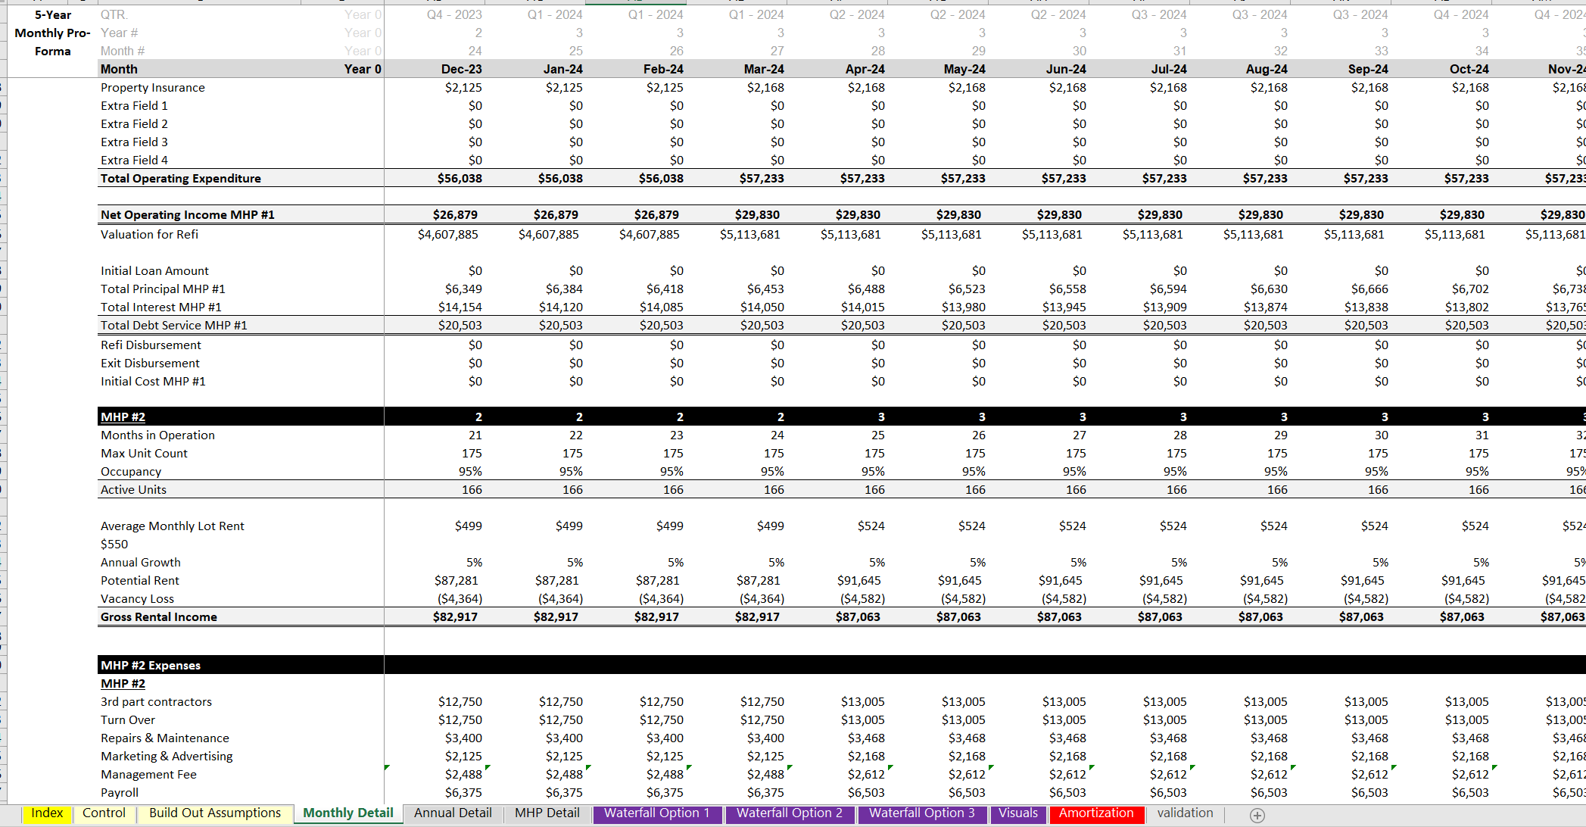Click the 3rd part contractors label
This screenshot has width=1586, height=827.
pos(157,702)
